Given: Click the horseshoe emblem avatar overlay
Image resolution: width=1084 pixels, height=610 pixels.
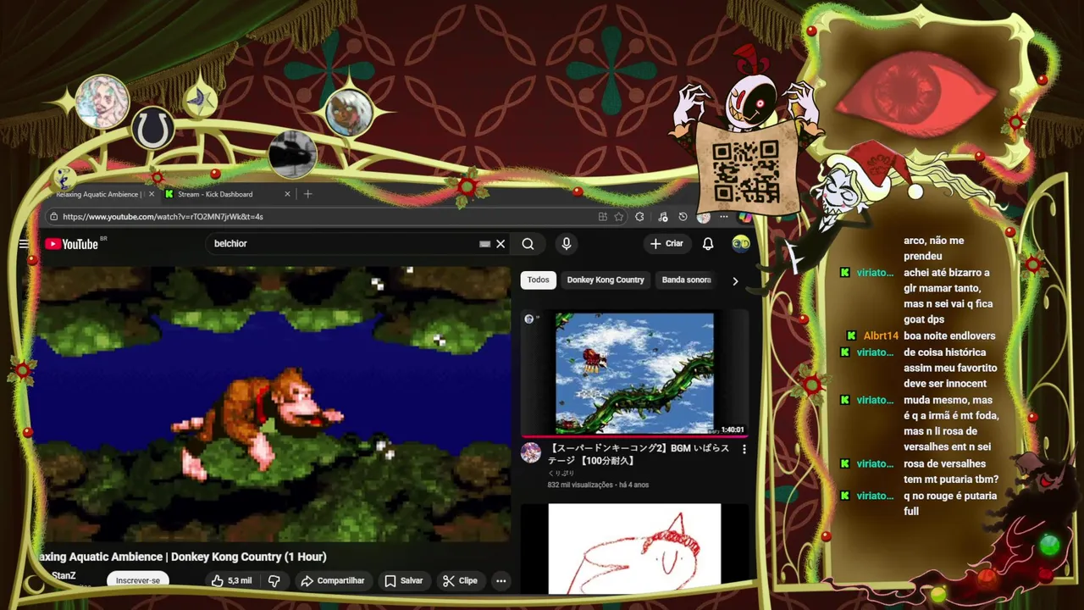Looking at the screenshot, I should (x=153, y=129).
